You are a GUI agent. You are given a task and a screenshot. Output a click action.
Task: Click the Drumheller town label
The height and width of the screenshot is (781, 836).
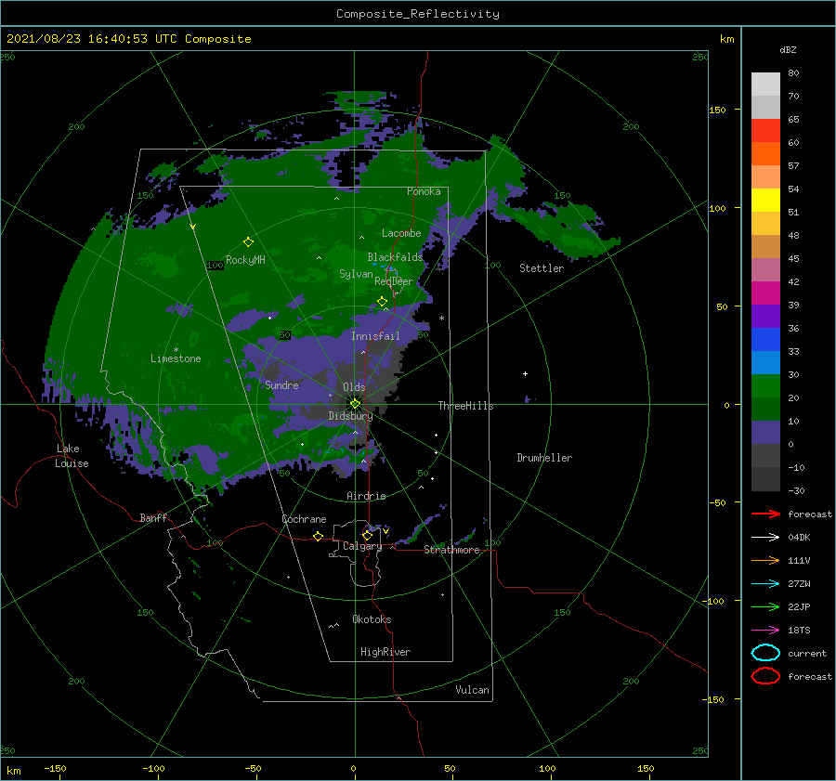543,458
